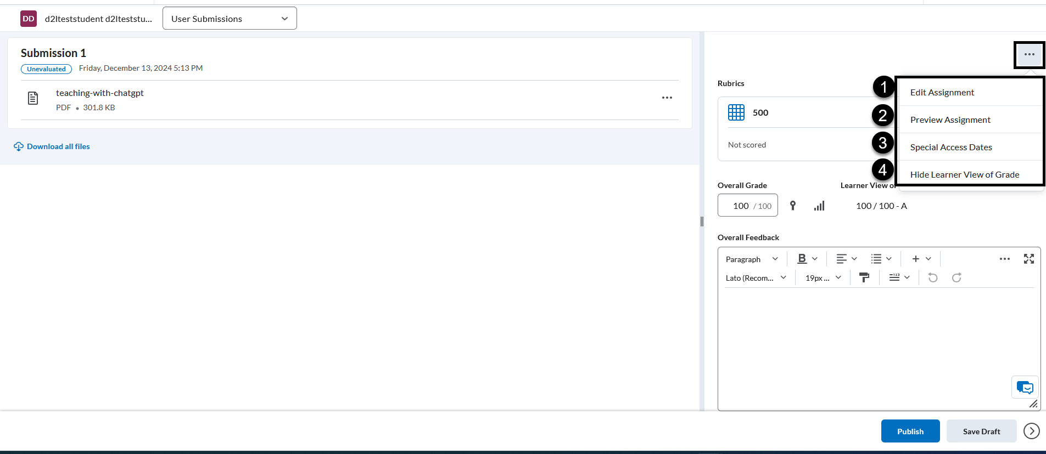Viewport: 1046px width, 454px height.
Task: Choose Special Access Dates menu entry
Action: tap(950, 147)
